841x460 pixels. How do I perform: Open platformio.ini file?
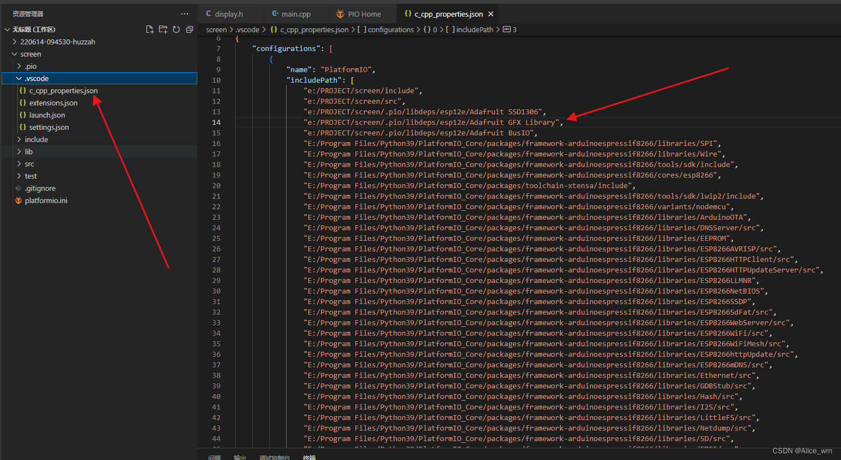coord(46,200)
